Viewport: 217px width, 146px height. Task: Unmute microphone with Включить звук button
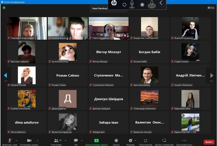pos(9,141)
